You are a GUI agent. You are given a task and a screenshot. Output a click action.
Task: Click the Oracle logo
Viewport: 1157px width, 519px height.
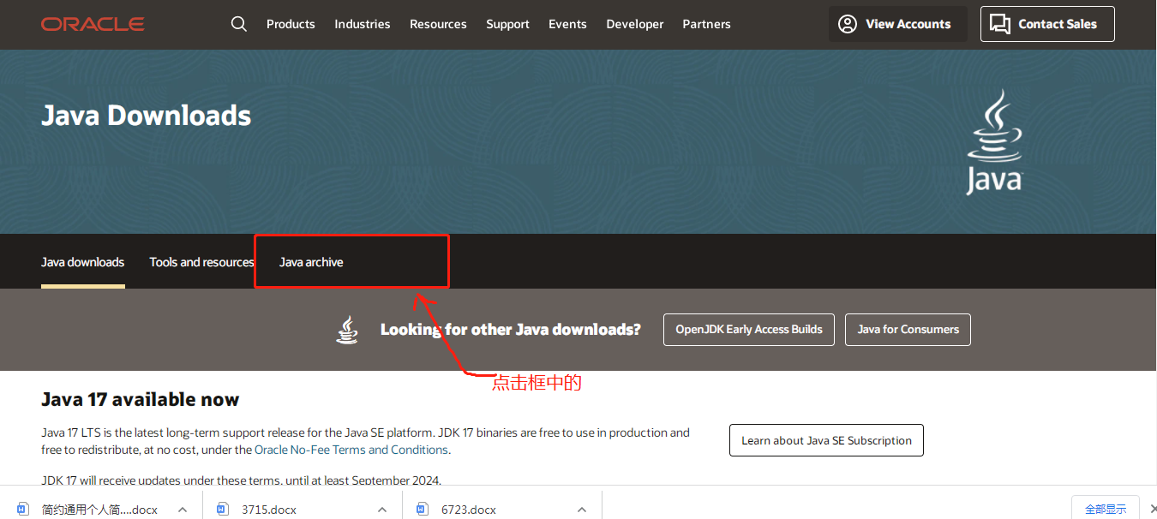point(93,24)
